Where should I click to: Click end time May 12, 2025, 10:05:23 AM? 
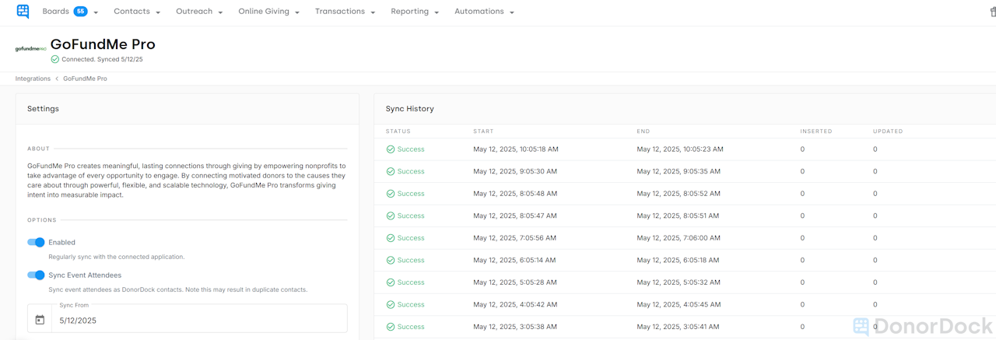tap(680, 149)
